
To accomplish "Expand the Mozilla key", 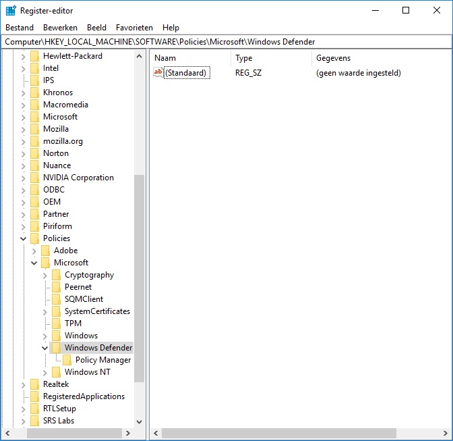I will (24, 129).
